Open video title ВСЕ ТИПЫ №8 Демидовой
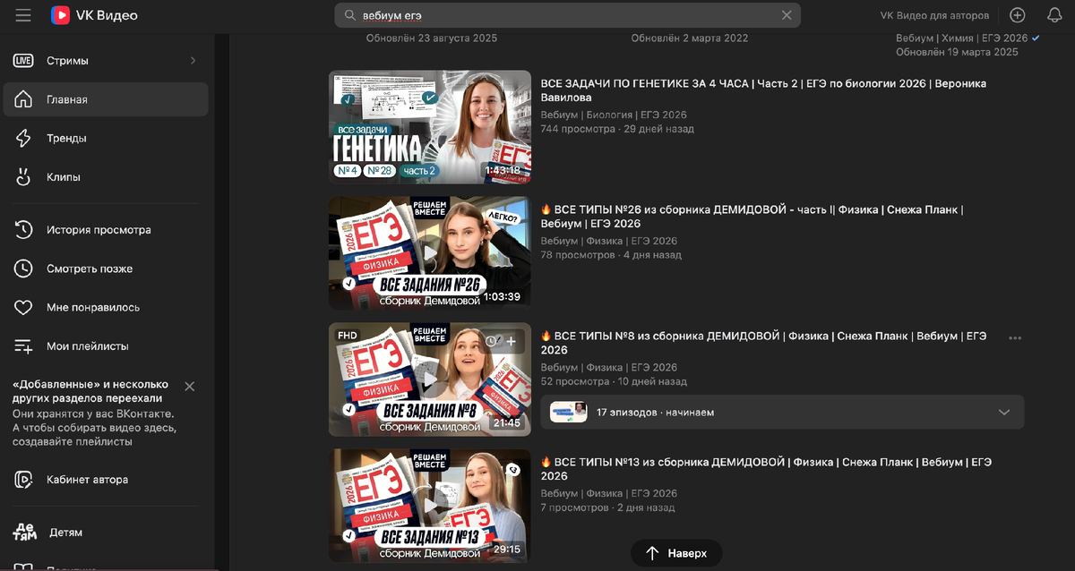Image resolution: width=1075 pixels, height=571 pixels. tap(763, 343)
